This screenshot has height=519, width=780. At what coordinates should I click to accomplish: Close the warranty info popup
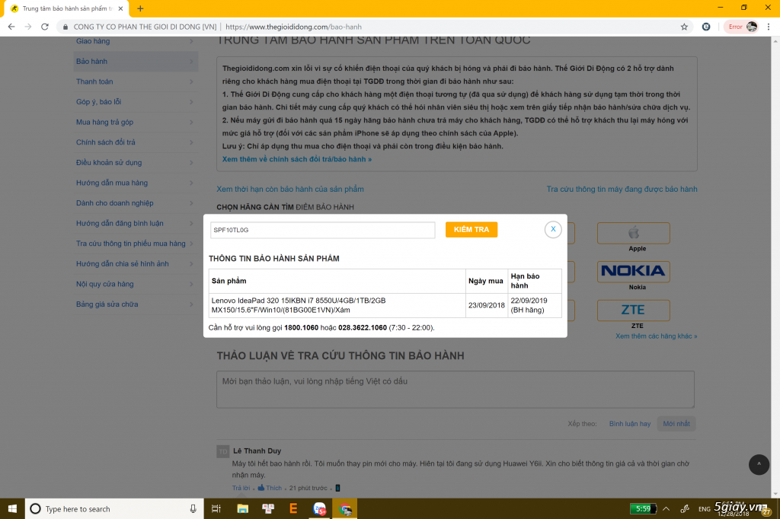[553, 229]
